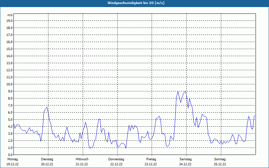This screenshot has width=269, height=168.
Task: Click the "Donnerstag" day label
Action: [116, 159]
